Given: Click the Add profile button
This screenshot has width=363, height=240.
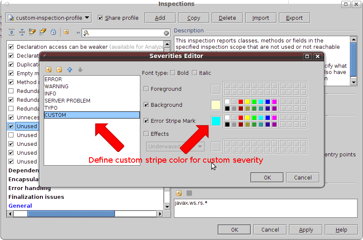Looking at the screenshot, I should [160, 18].
